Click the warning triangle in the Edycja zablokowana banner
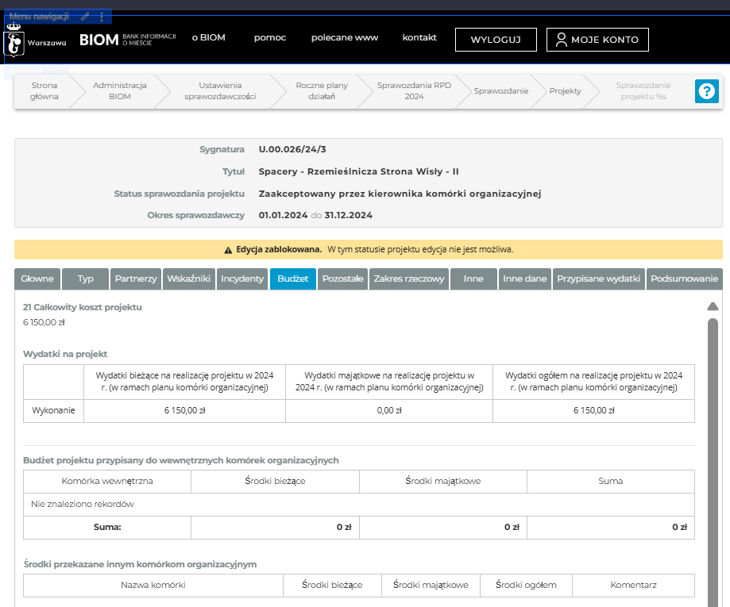The image size is (730, 607). (x=228, y=249)
